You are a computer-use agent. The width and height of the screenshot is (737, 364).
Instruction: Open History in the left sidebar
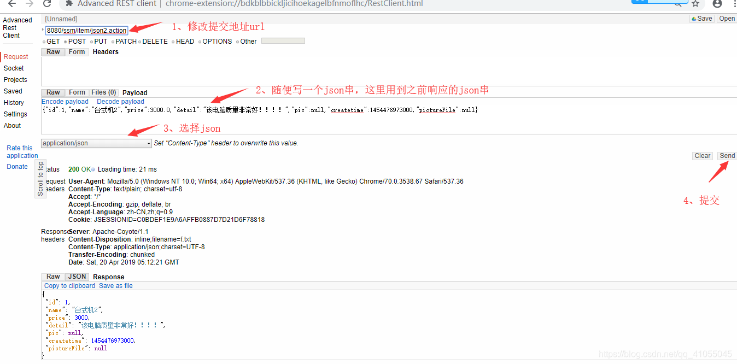[x=15, y=102]
